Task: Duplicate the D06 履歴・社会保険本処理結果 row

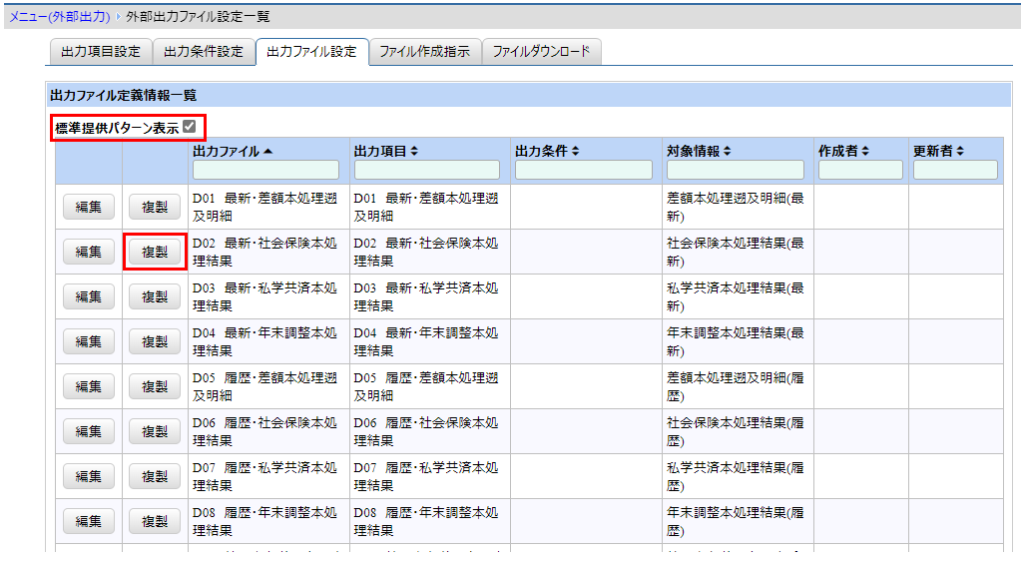Action: coord(155,431)
